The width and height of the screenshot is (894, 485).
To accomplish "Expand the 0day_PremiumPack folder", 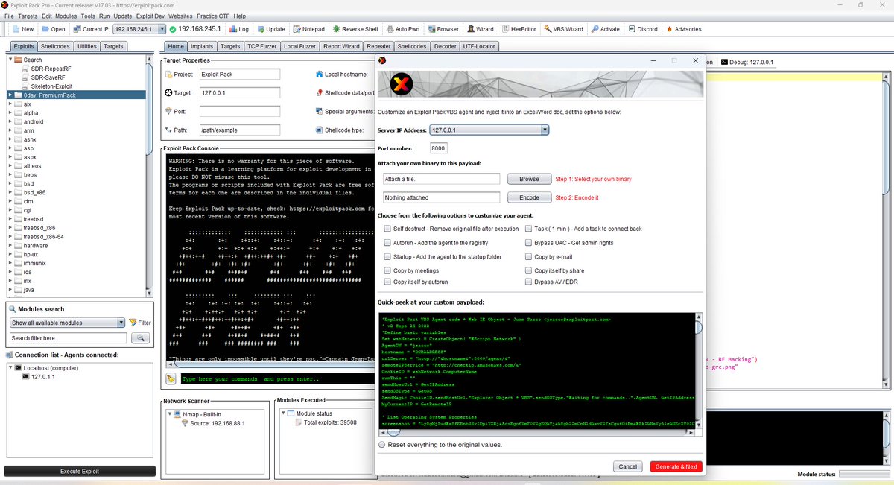I will 10,95.
